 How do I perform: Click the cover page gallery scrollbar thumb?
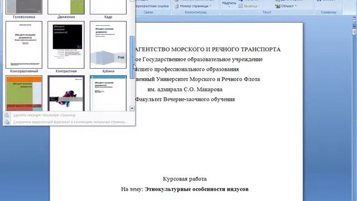tap(132, 58)
